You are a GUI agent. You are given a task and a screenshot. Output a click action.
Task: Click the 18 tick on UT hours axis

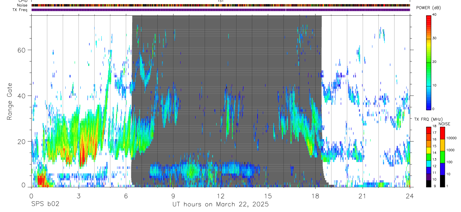pos(315,196)
